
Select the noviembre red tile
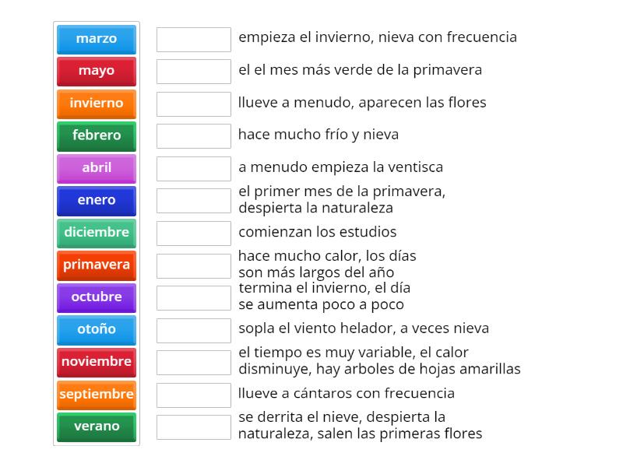click(97, 362)
